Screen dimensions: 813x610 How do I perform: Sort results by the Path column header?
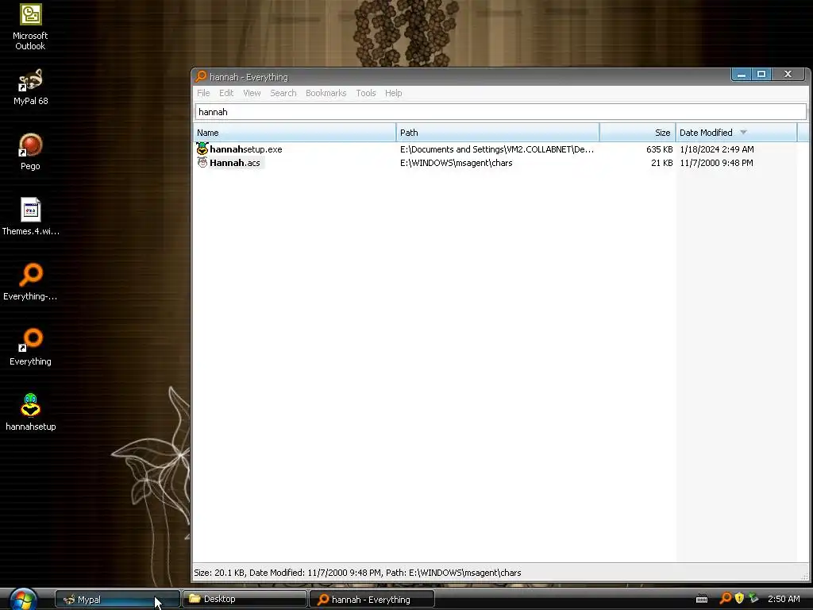pyautogui.click(x=498, y=133)
